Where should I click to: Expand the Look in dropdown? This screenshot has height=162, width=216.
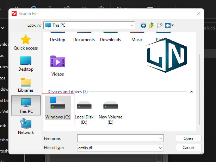(132, 25)
